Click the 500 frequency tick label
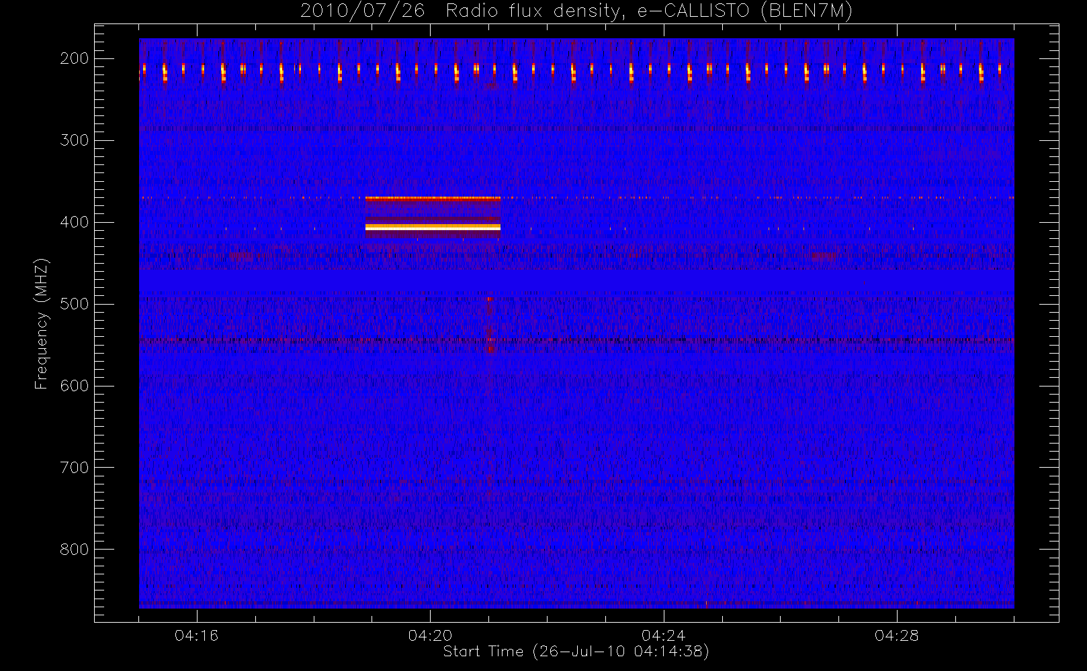 coord(75,304)
